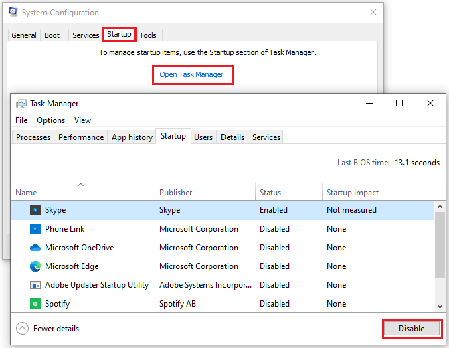
Task: Switch to the App history tab
Action: [132, 137]
